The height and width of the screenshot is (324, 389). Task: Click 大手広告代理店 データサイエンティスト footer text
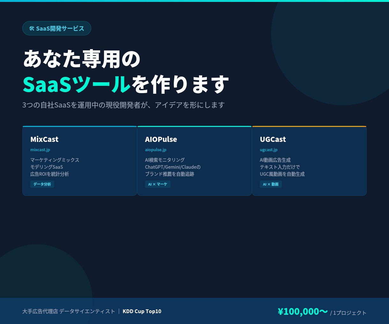(x=69, y=311)
